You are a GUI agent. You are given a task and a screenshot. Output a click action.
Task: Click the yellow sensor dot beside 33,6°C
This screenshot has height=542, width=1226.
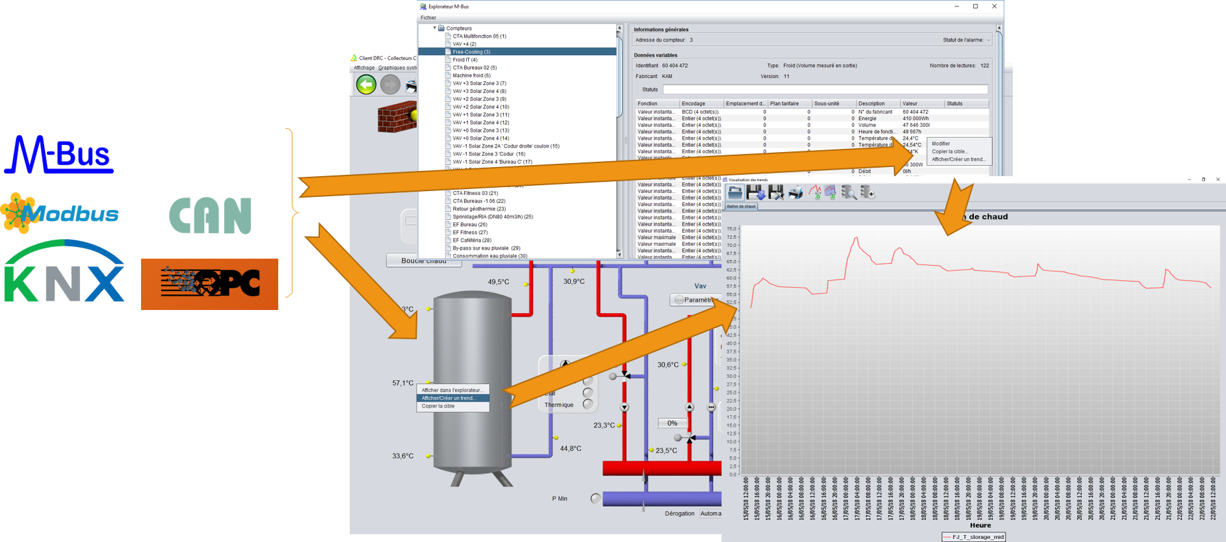coord(428,456)
